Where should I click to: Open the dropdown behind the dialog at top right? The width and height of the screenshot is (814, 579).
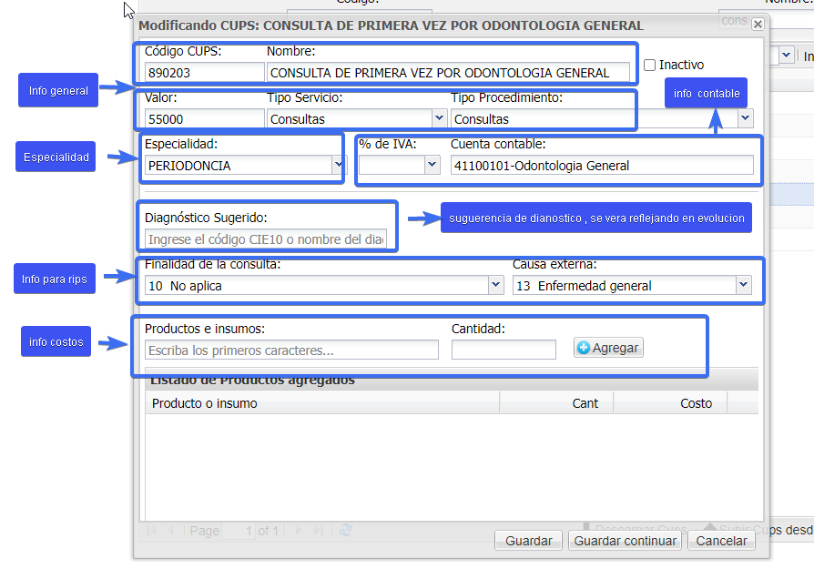click(x=786, y=55)
